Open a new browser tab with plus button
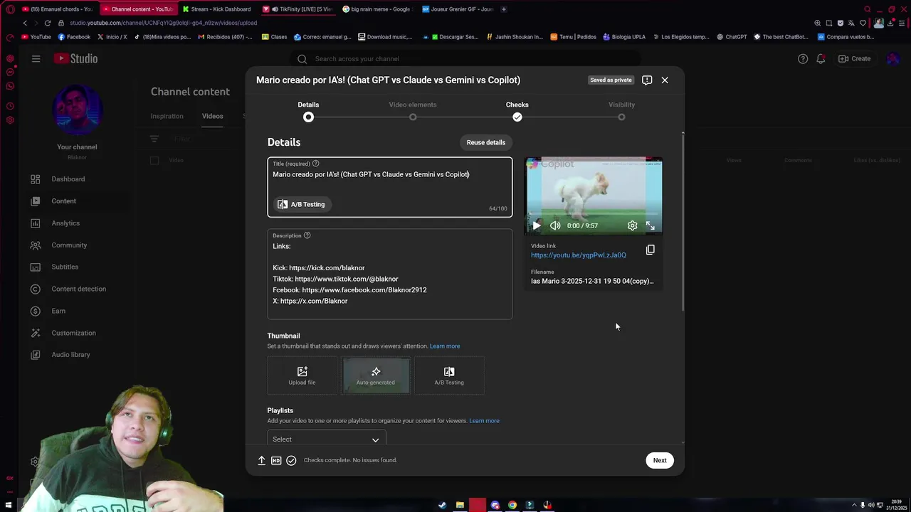Screen dimensions: 911x512 pos(504,9)
